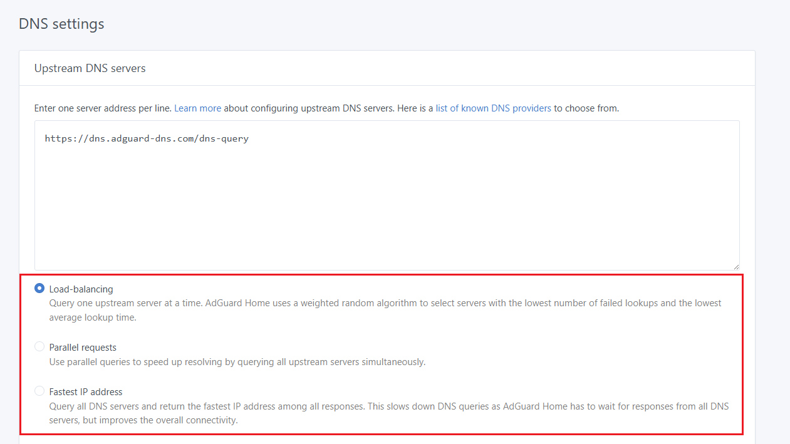Click the Parallel requests label text
This screenshot has height=444, width=790.
(x=83, y=348)
